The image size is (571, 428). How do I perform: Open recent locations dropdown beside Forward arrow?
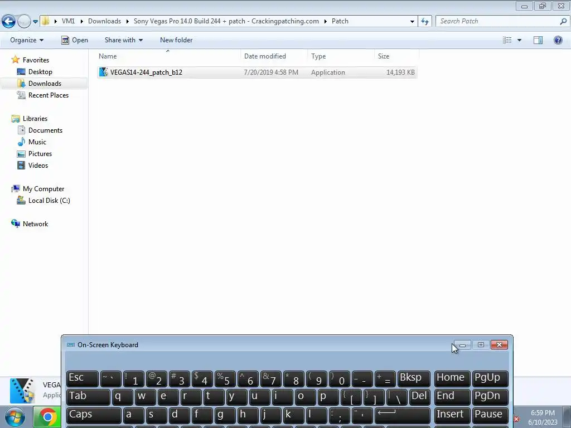(x=35, y=22)
